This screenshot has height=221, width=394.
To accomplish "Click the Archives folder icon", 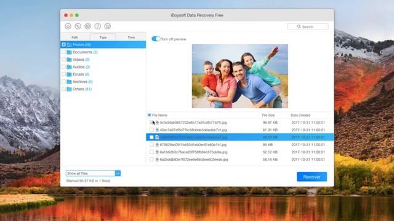I will (69, 82).
